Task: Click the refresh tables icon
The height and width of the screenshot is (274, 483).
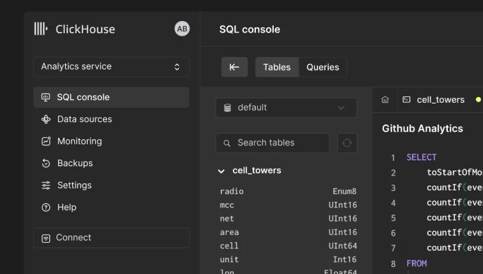Action: [x=347, y=143]
